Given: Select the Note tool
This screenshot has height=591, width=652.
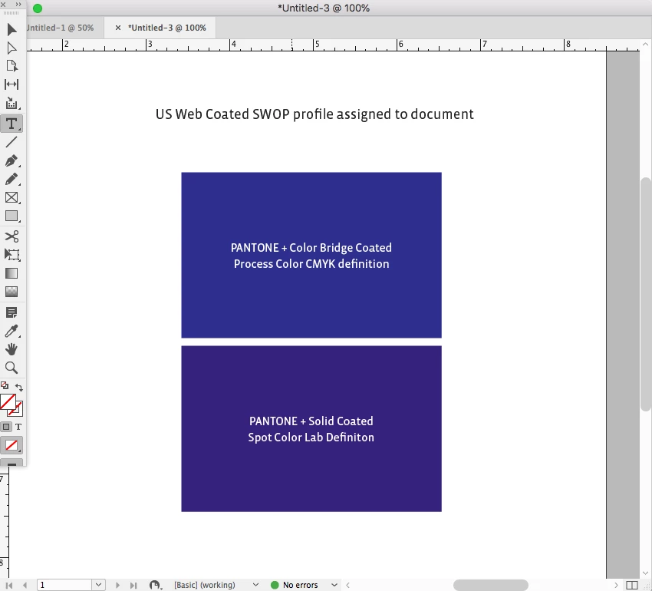Looking at the screenshot, I should click(x=12, y=312).
